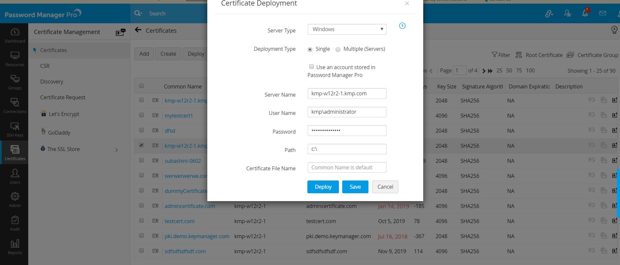Close the Certificate Deployment dialog

pyautogui.click(x=407, y=4)
